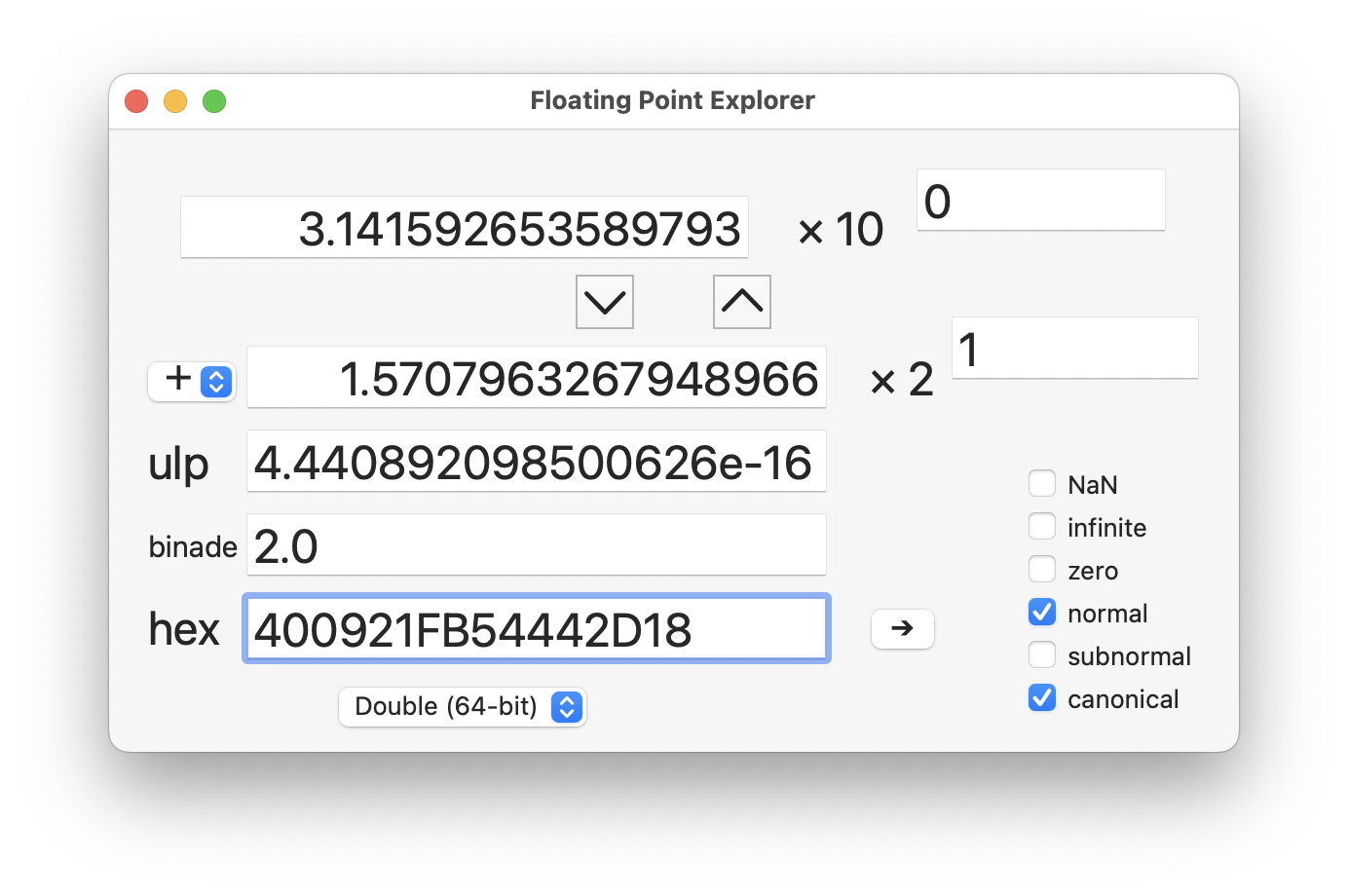This screenshot has width=1348, height=896.
Task: Toggle the NaN checkbox
Action: pos(1042,483)
